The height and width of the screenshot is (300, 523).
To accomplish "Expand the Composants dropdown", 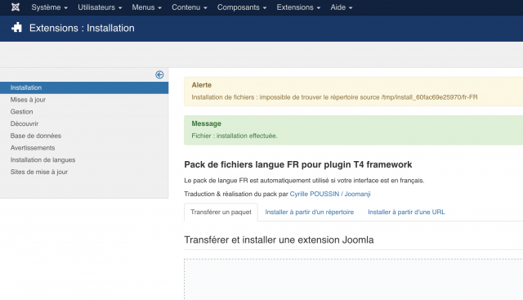I will (242, 7).
